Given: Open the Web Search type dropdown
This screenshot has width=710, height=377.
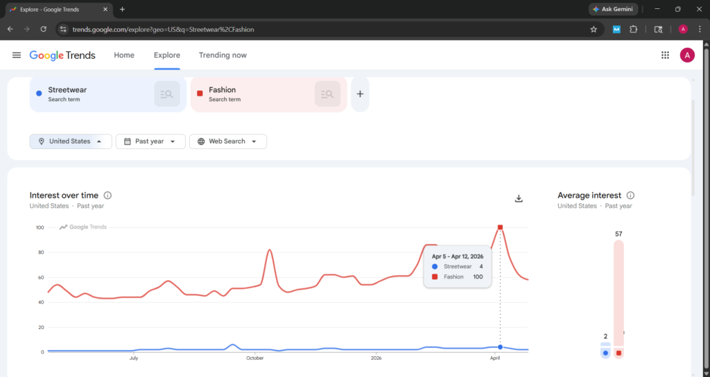Looking at the screenshot, I should pos(227,141).
